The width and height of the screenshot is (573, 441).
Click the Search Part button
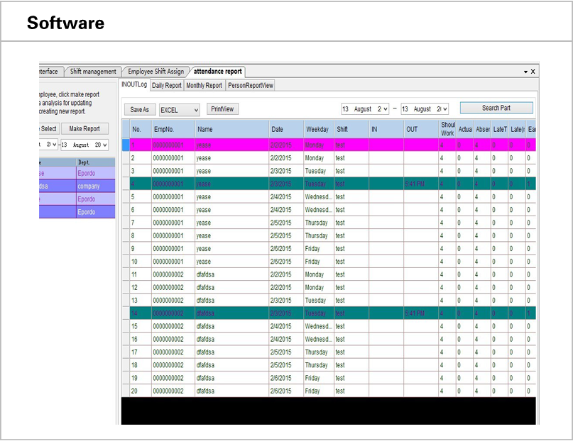(x=496, y=107)
